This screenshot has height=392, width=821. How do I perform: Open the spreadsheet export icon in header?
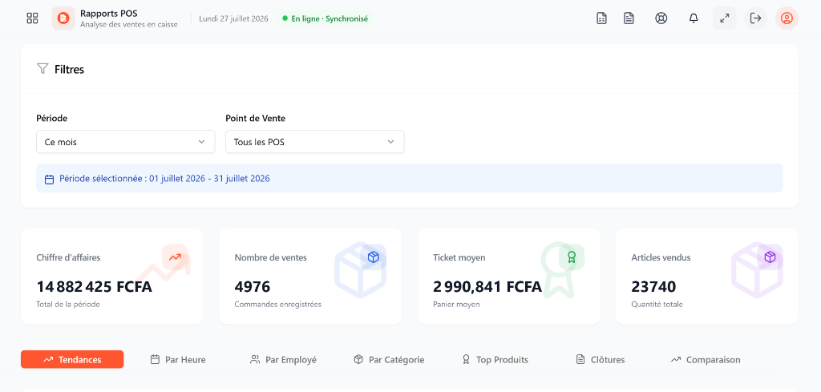coord(601,18)
